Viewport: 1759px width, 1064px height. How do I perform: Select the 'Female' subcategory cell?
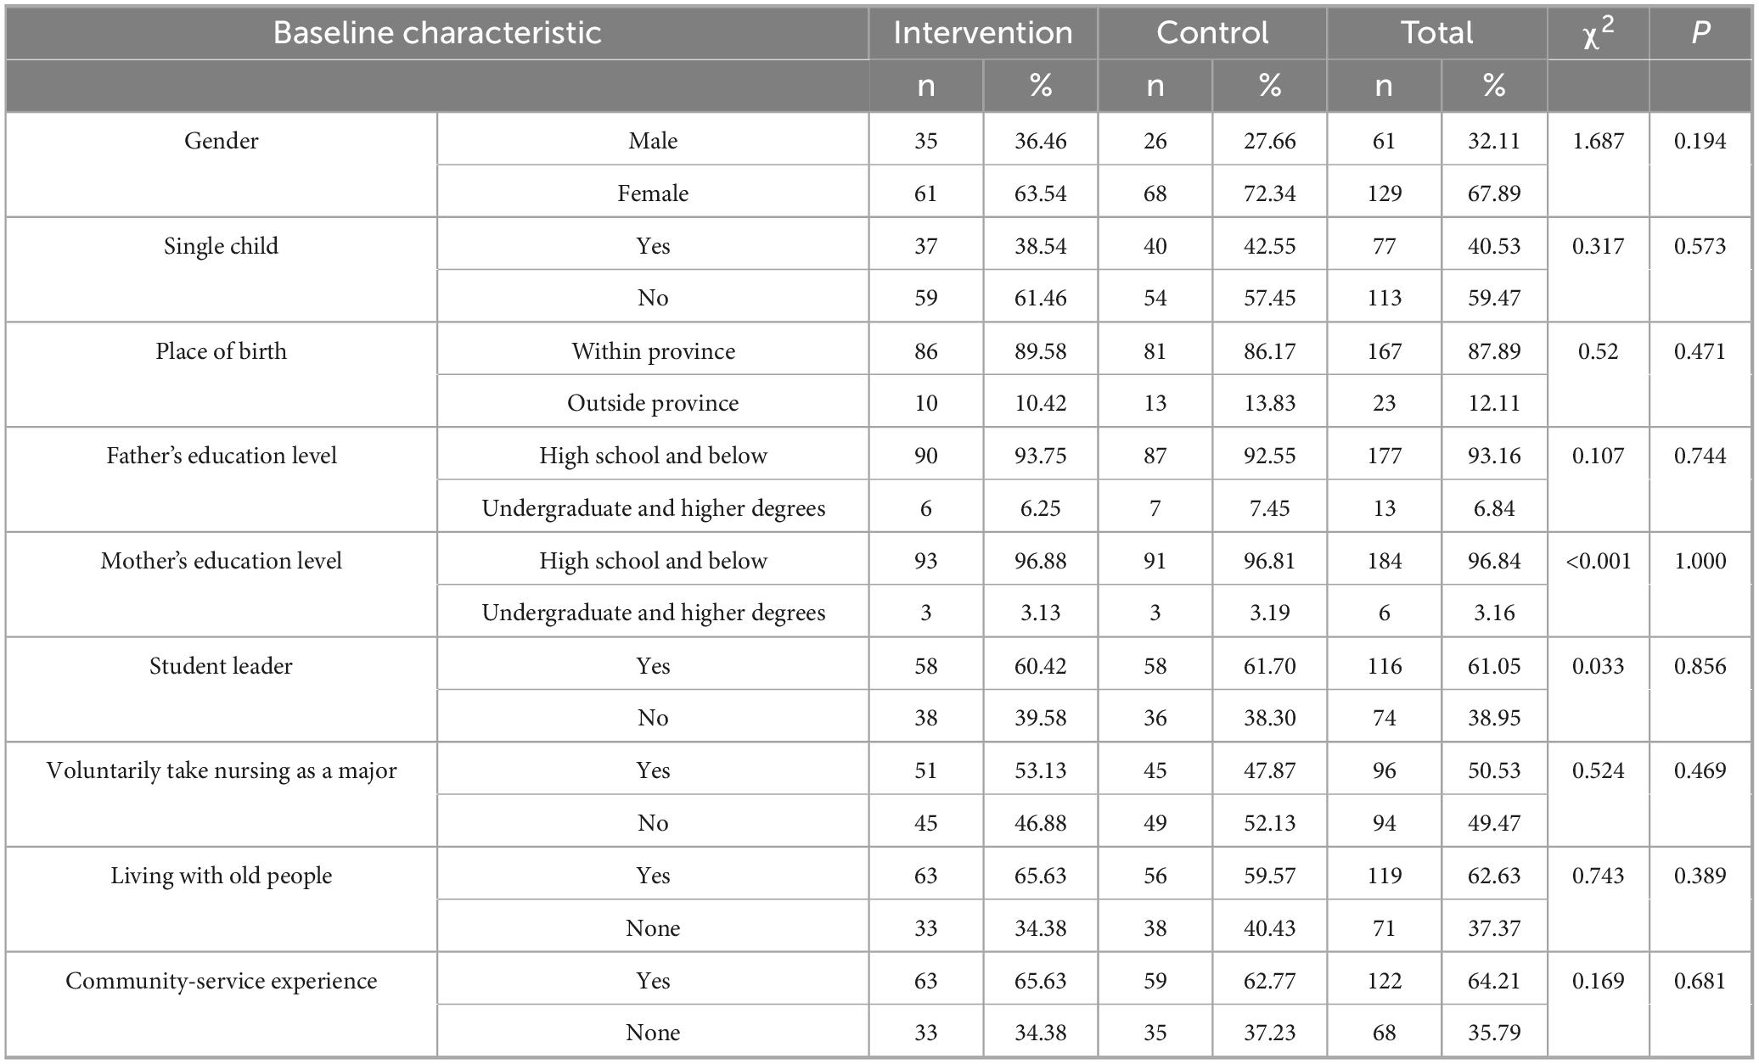(x=653, y=193)
